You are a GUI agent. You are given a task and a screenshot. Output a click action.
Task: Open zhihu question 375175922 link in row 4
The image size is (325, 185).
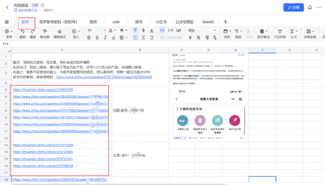point(104,77)
